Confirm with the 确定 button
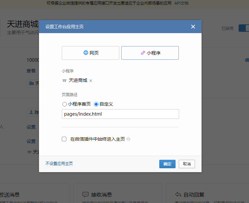This screenshot has height=203, width=249. point(167,164)
